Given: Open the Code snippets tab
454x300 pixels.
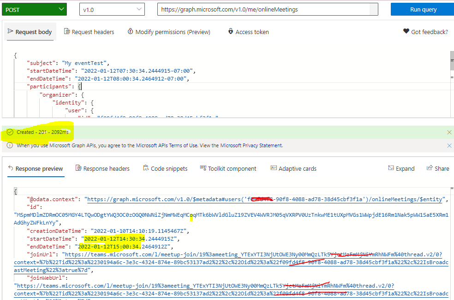Looking at the screenshot, I should [165, 168].
